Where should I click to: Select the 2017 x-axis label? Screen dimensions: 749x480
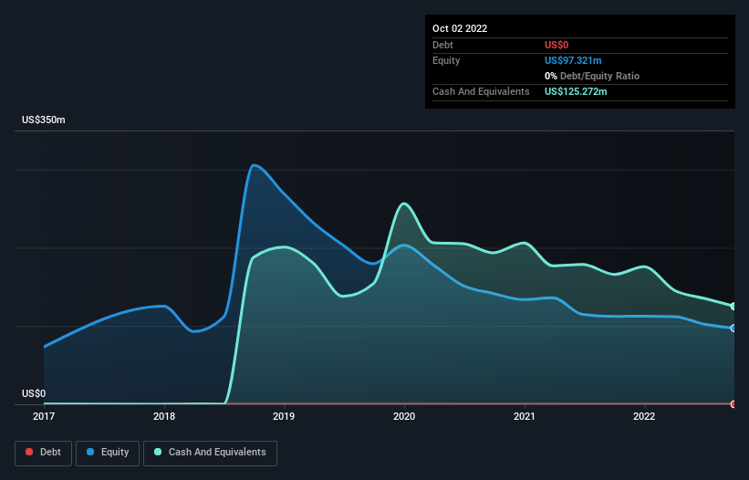[x=44, y=416]
